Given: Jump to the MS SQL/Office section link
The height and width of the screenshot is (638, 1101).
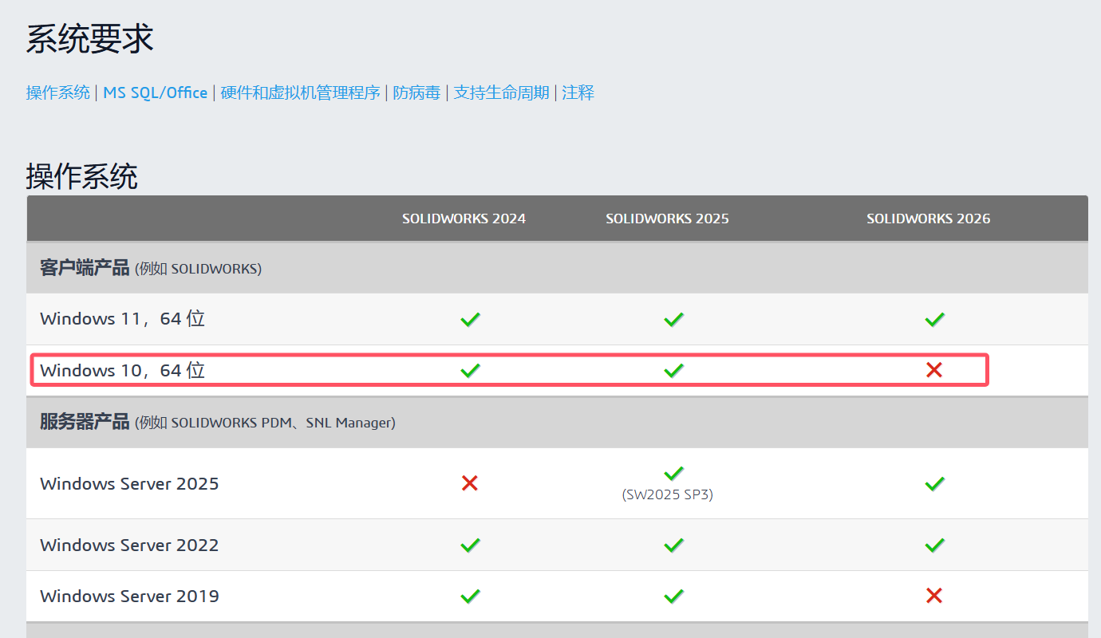Looking at the screenshot, I should coord(156,93).
